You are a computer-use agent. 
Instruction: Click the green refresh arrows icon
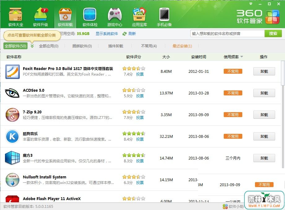(x=124, y=34)
